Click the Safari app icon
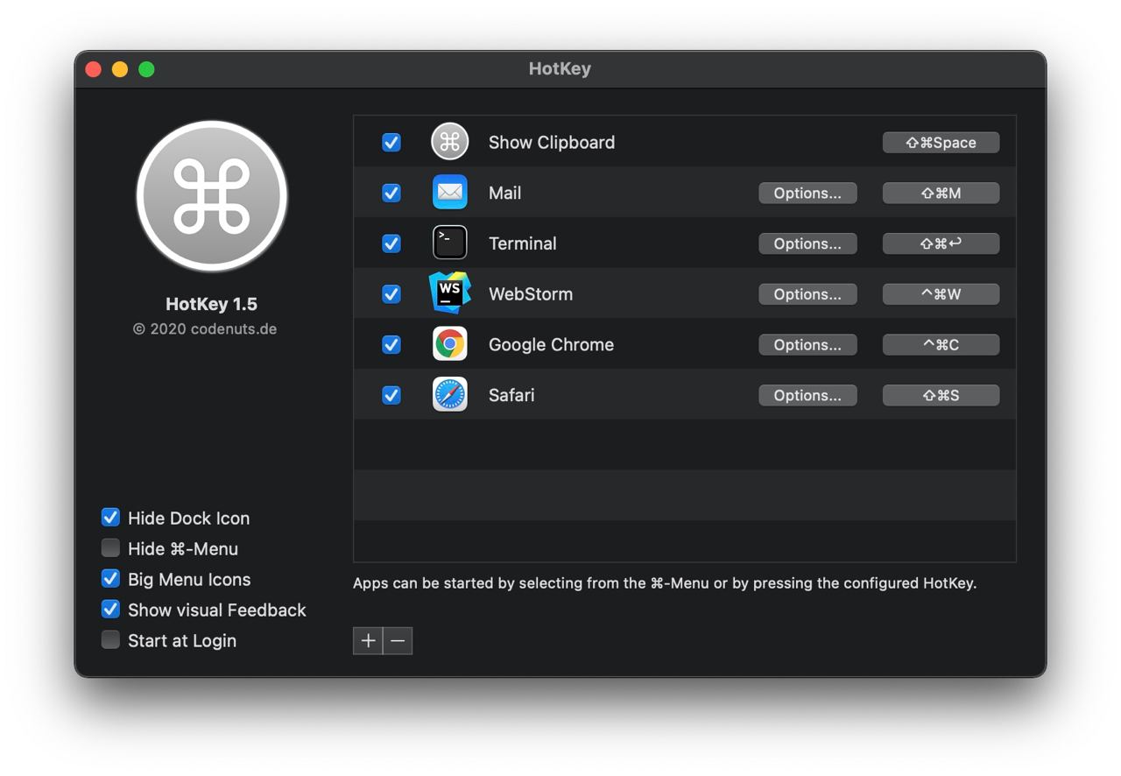1121x776 pixels. [450, 395]
